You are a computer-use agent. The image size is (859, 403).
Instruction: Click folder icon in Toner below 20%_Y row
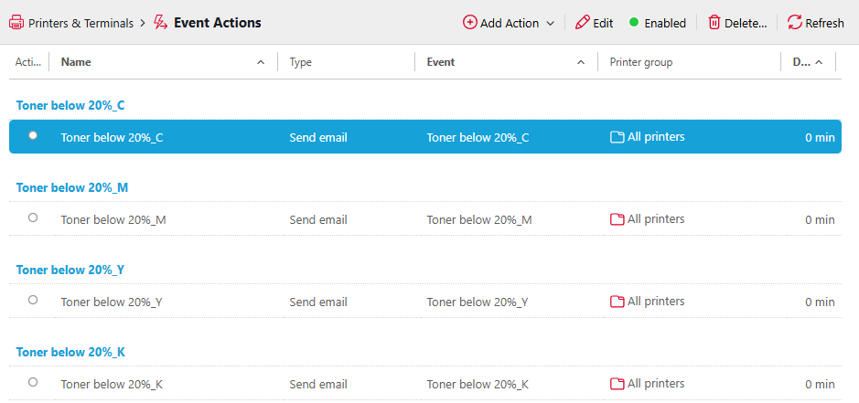[617, 302]
